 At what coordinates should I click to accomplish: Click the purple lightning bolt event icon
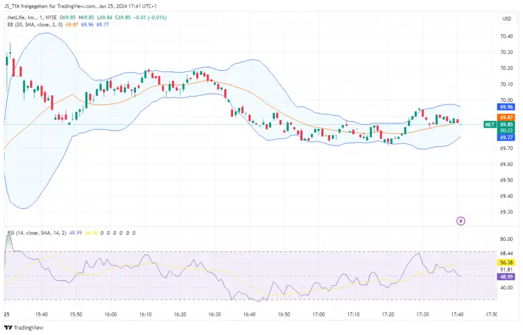point(461,221)
